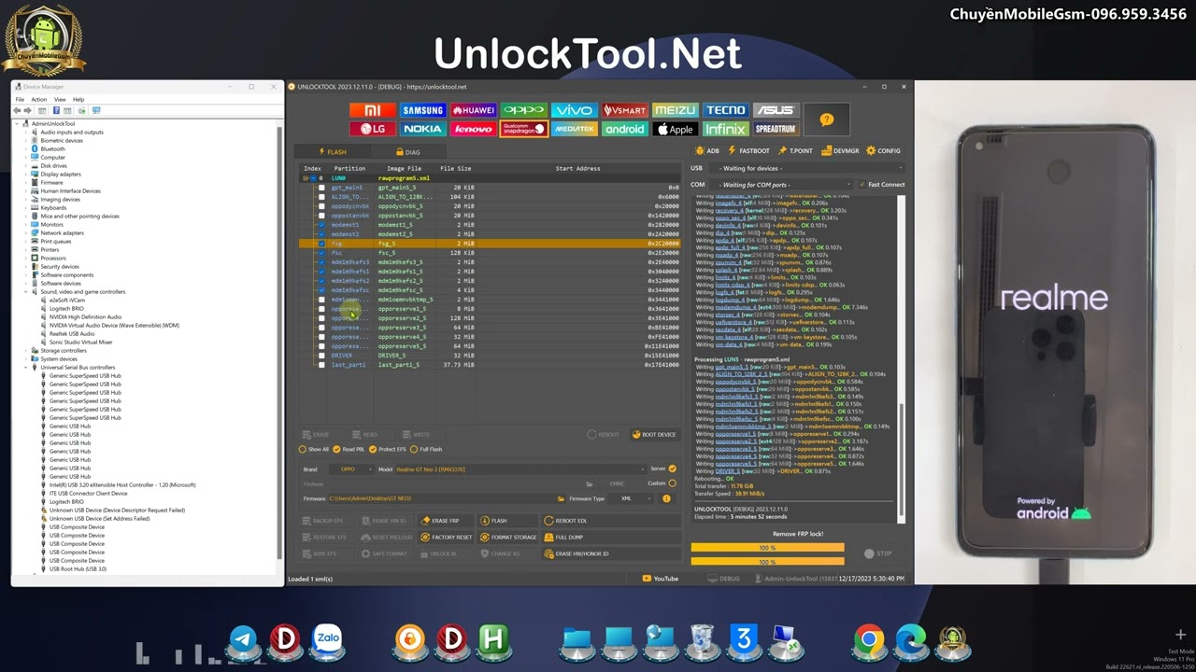Open the FASTBOOT tools
This screenshot has width=1196, height=672.
[748, 150]
